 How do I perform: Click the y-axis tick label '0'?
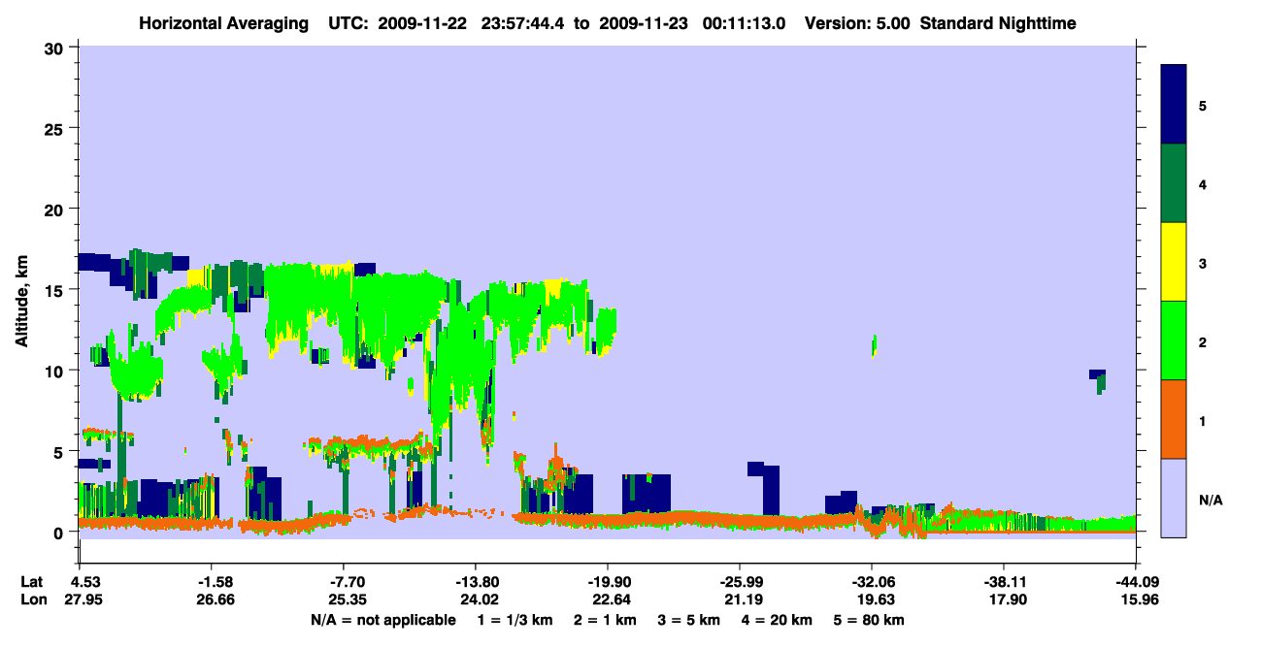(60, 532)
